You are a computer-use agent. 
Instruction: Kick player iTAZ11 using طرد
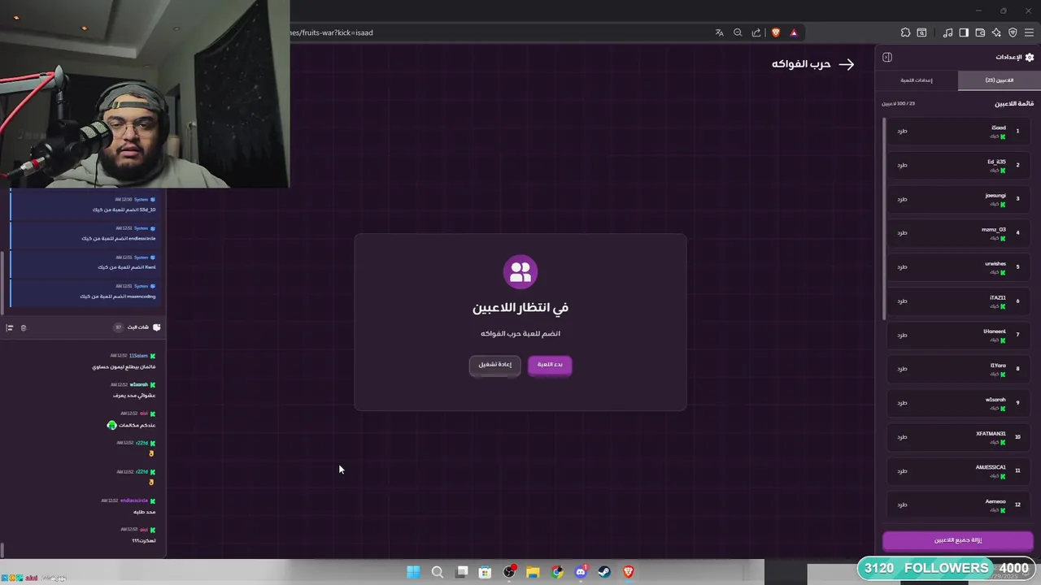(x=902, y=301)
